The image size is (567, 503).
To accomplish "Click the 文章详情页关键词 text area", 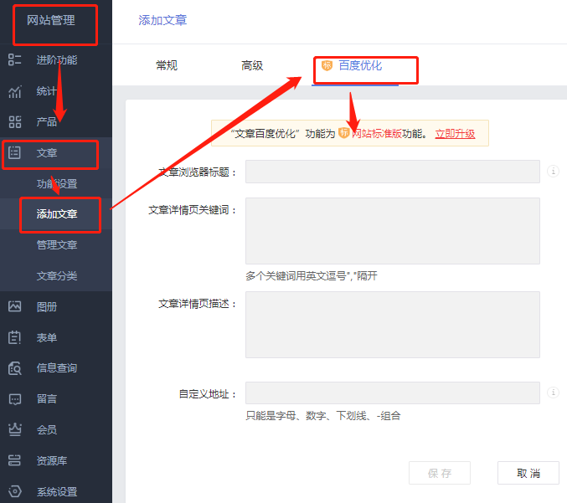I will [393, 231].
